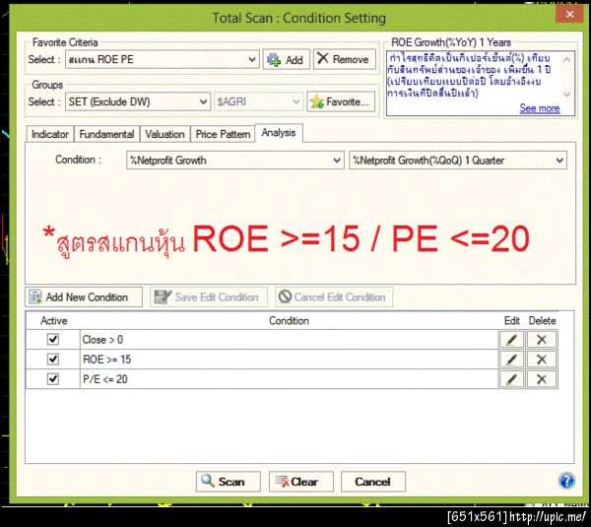Image resolution: width=591 pixels, height=527 pixels.
Task: Remove the selected favorite criteria
Action: 345,59
